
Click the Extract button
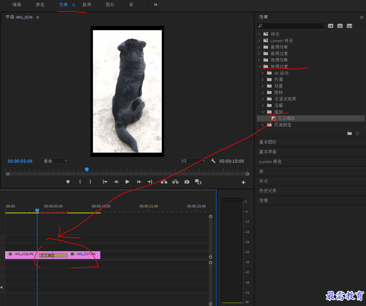175,182
